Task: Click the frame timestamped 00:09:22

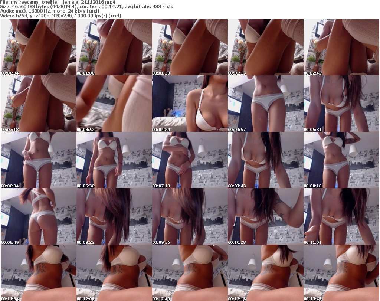Action: click(x=114, y=216)
